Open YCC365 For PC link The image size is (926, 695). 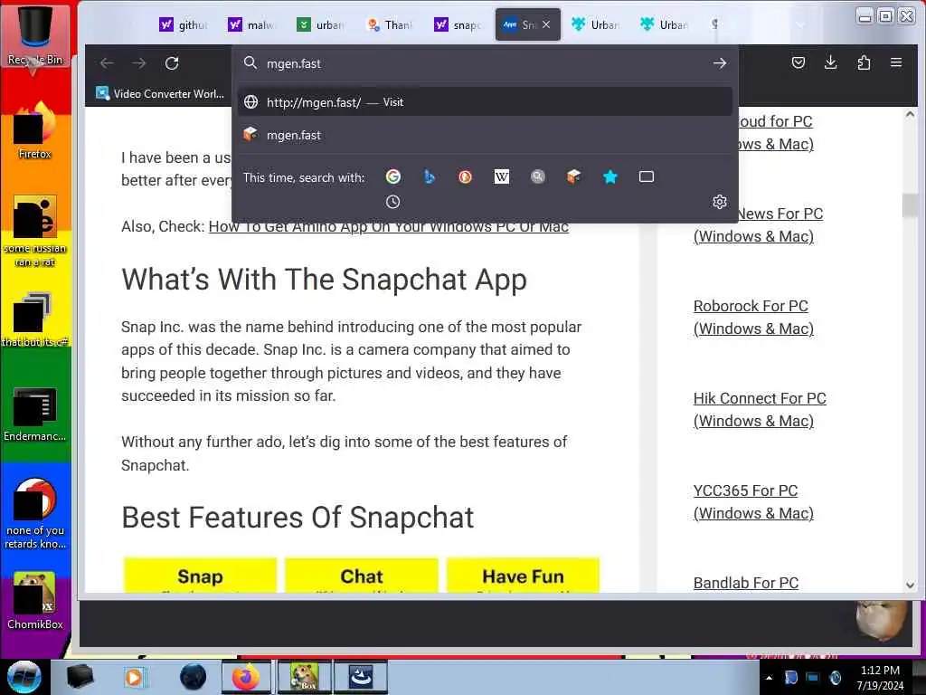753,501
